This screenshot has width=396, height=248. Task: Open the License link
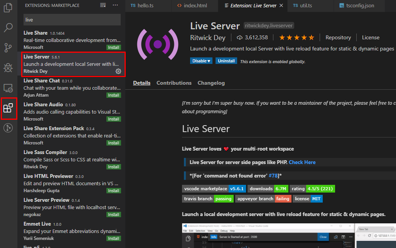[x=371, y=38]
